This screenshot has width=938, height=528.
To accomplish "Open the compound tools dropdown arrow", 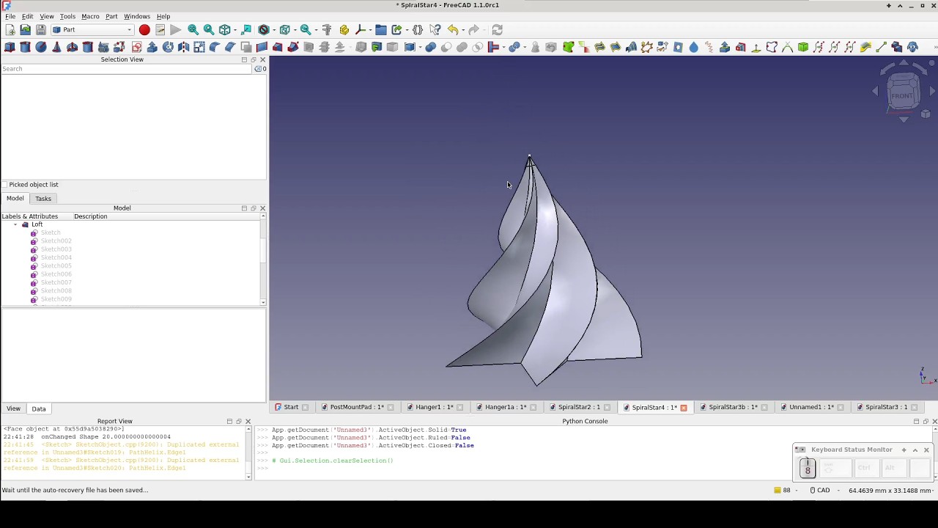I will click(419, 47).
